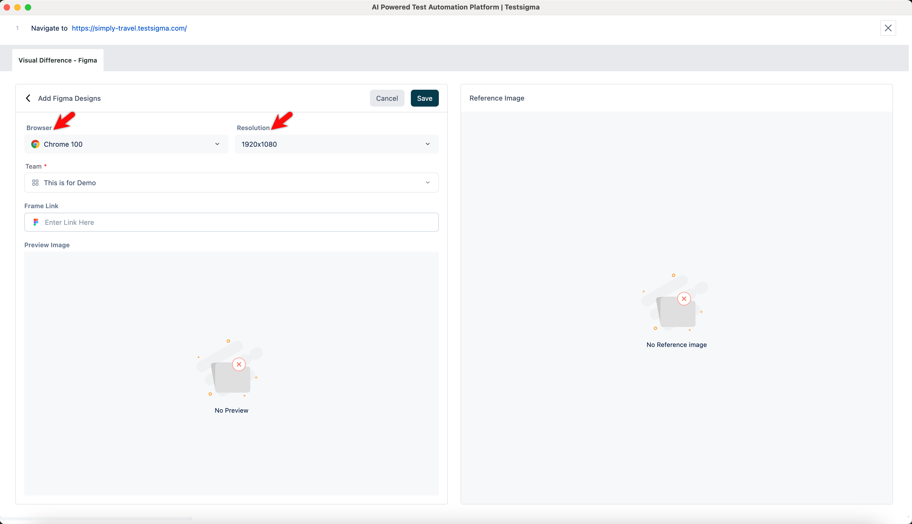Image resolution: width=912 pixels, height=524 pixels.
Task: Click the step number 1 beside Navigate to
Action: coord(17,28)
